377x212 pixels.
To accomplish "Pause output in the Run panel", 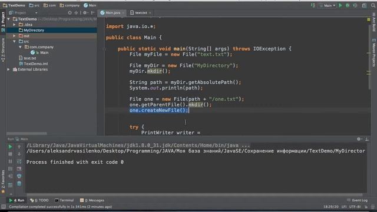I will point(11,161).
